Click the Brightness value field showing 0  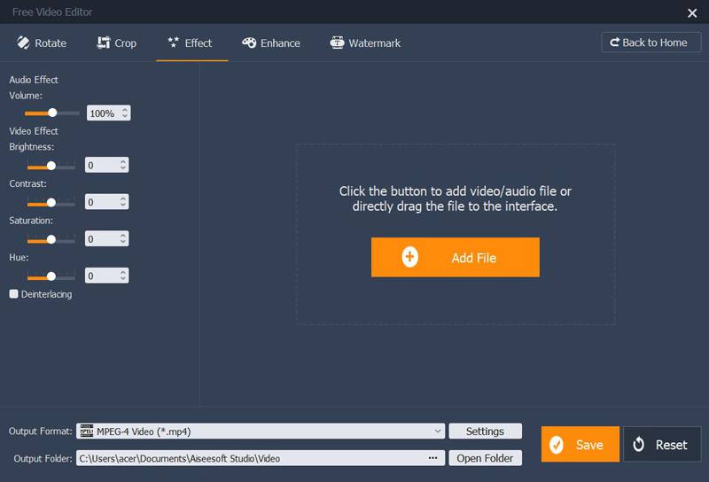(x=106, y=165)
